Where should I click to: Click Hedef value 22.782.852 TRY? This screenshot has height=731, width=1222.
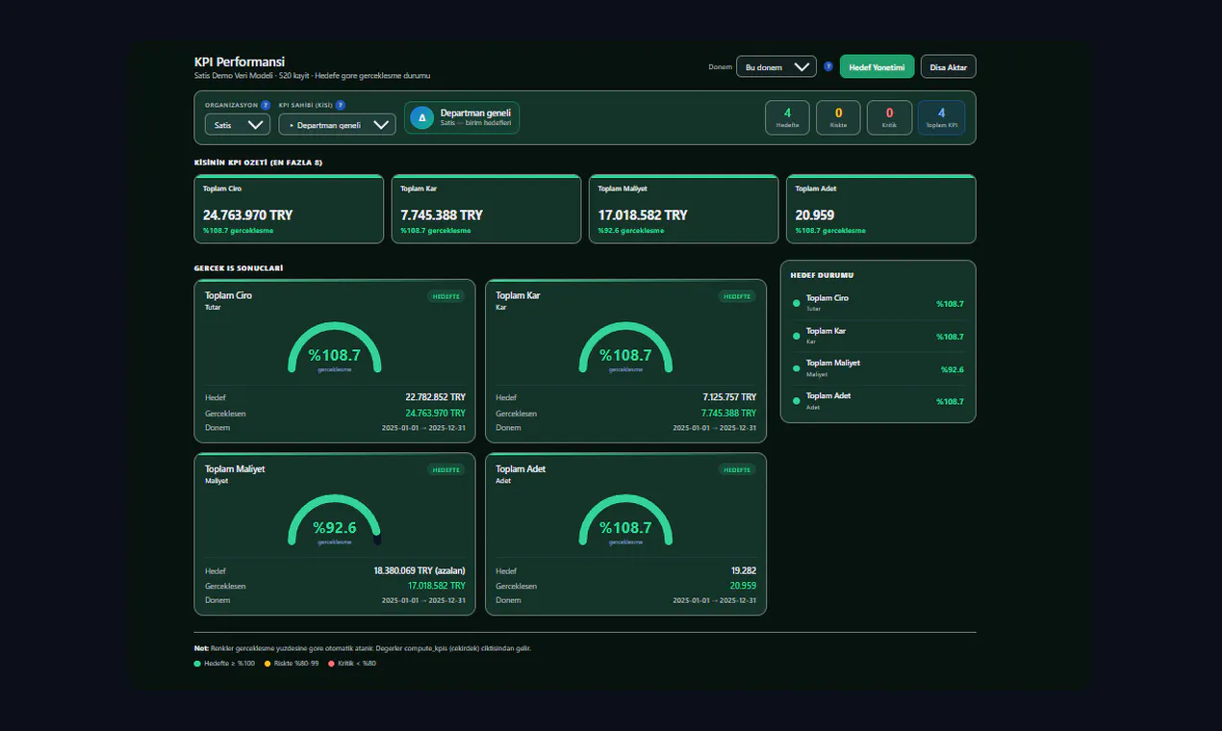(x=436, y=397)
